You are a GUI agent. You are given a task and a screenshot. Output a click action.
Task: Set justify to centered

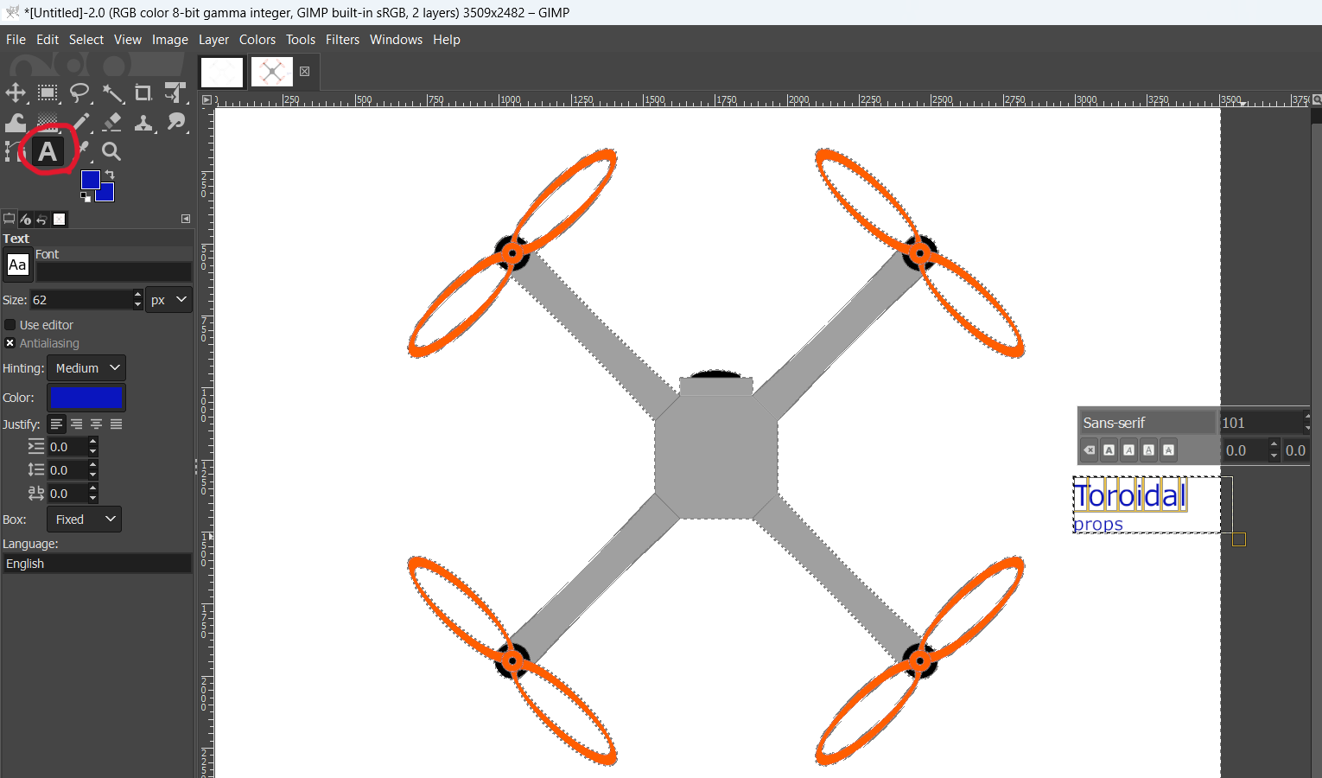click(x=96, y=424)
